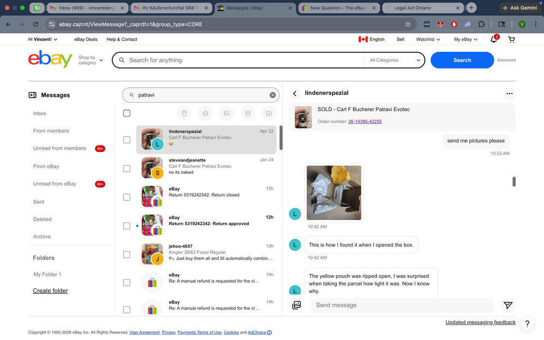
Task: Check the Return closed message checkbox
Action: (x=126, y=197)
